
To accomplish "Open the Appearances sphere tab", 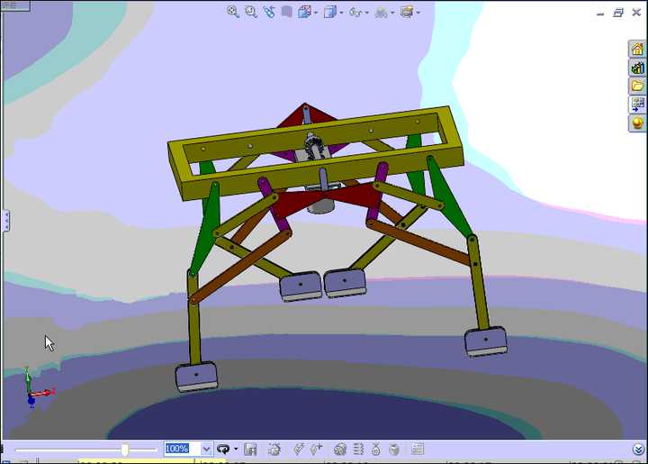I will [x=637, y=123].
